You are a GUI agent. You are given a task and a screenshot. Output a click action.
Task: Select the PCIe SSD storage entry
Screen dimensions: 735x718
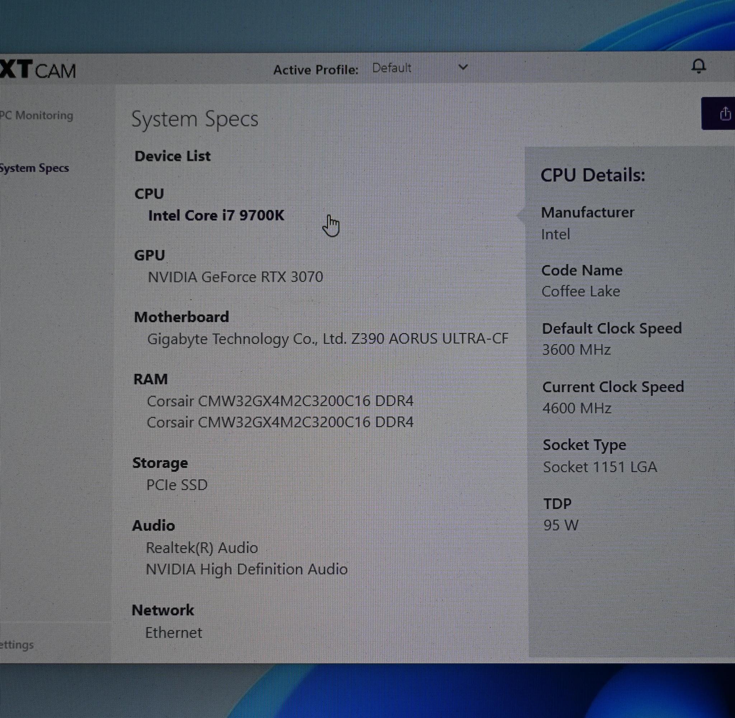tap(177, 485)
